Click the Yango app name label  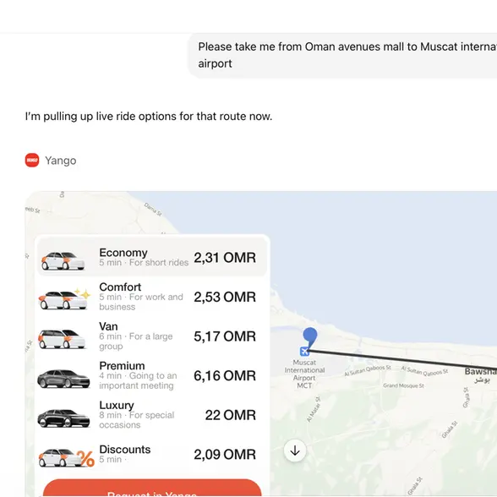tap(61, 161)
